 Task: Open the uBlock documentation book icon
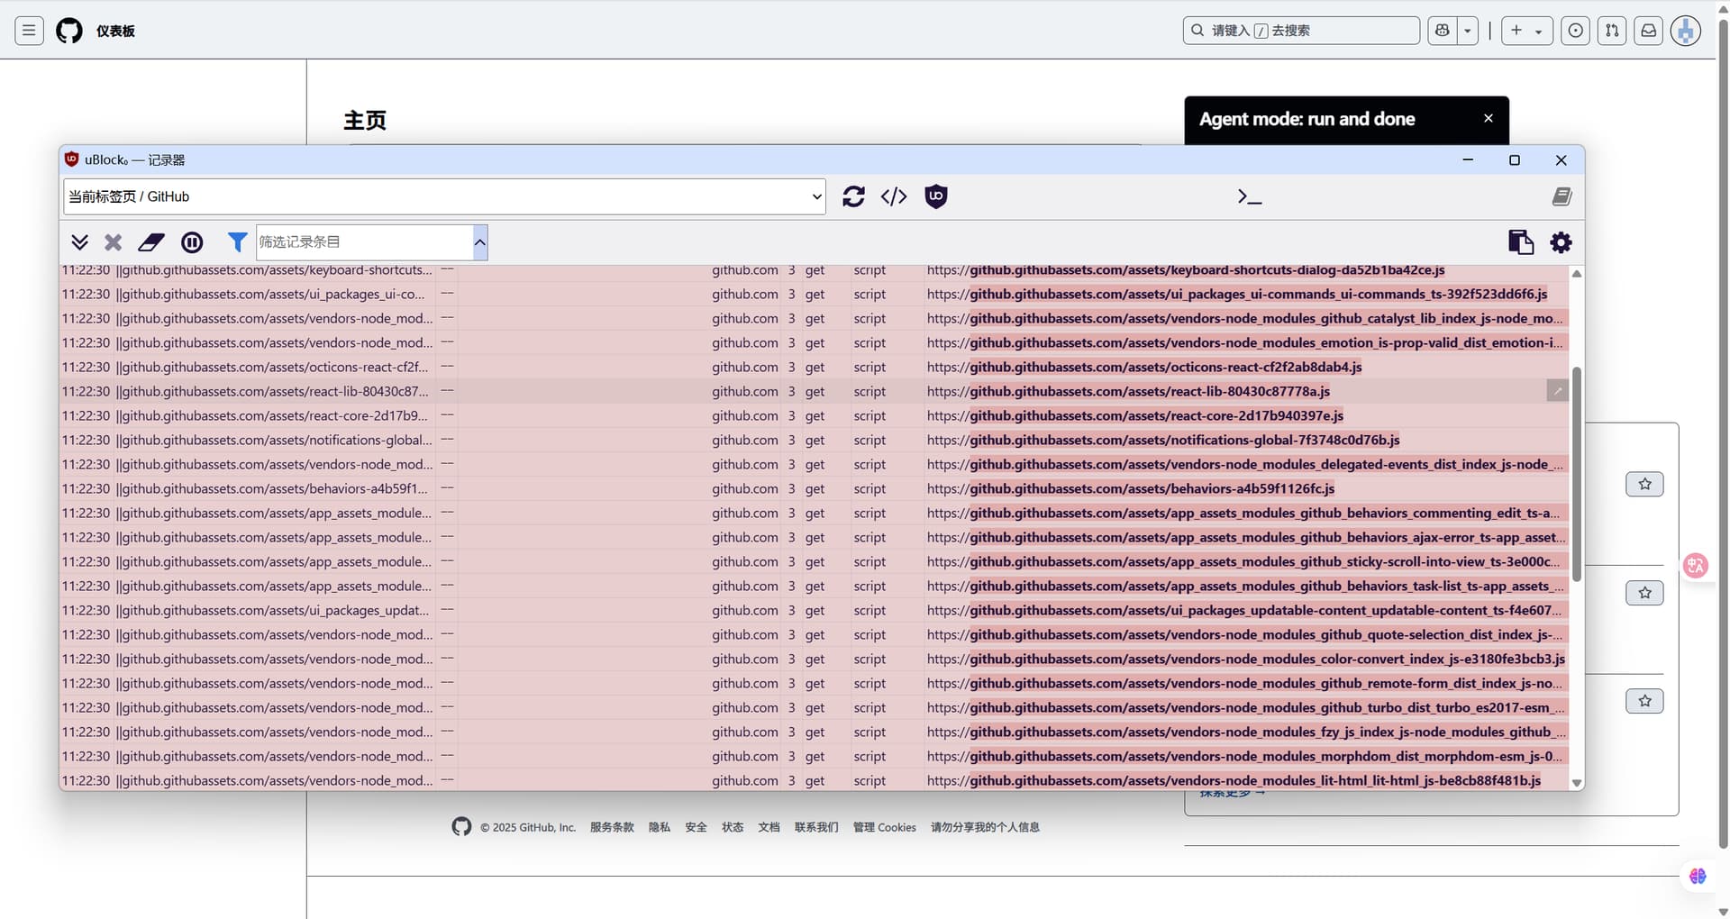click(1562, 196)
